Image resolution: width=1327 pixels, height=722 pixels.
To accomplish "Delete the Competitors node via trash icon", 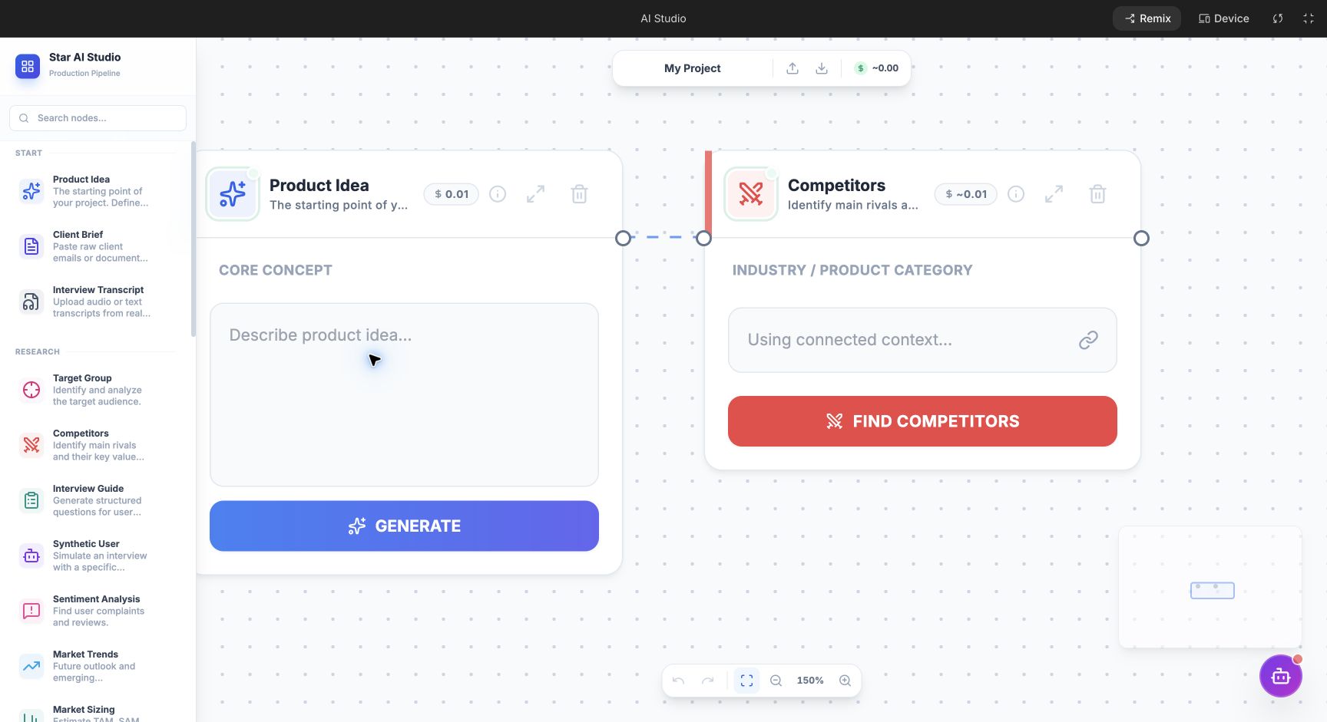I will click(x=1098, y=194).
